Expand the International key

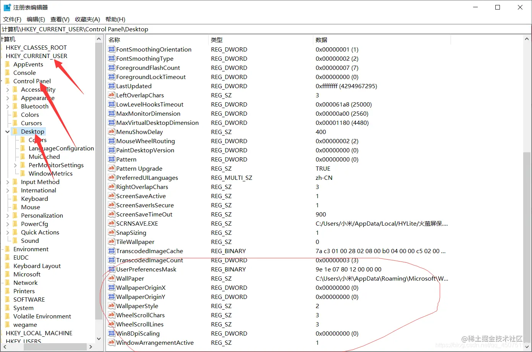pyautogui.click(x=8, y=191)
